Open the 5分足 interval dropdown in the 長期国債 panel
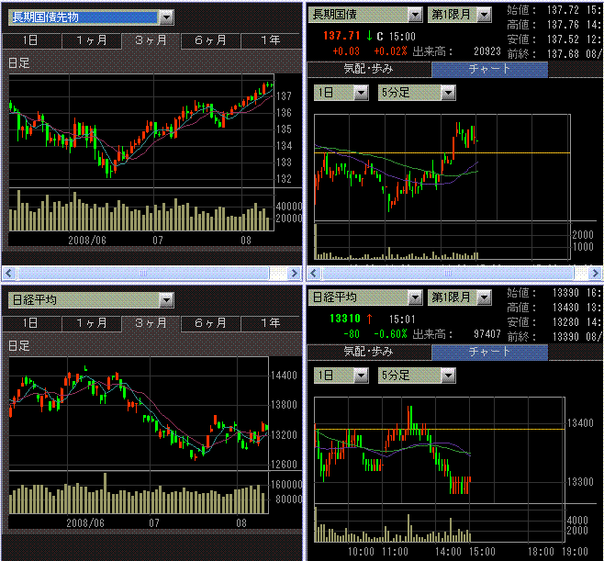This screenshot has height=561, width=604. coord(448,93)
